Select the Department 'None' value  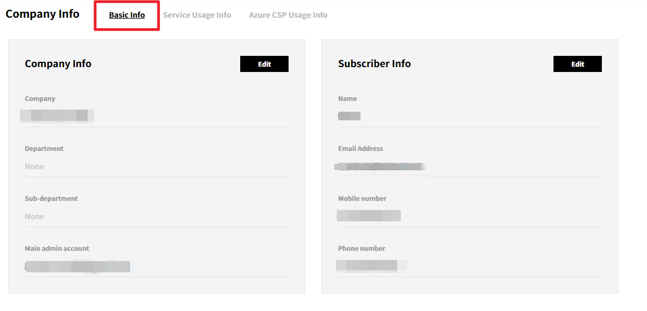[34, 167]
